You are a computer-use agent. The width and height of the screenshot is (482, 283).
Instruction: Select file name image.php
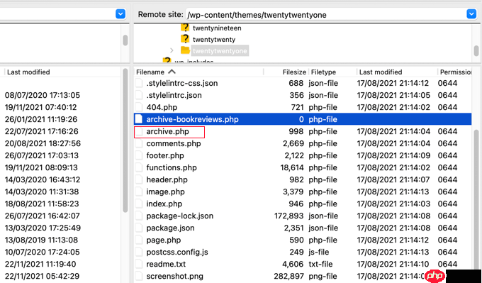[165, 192]
